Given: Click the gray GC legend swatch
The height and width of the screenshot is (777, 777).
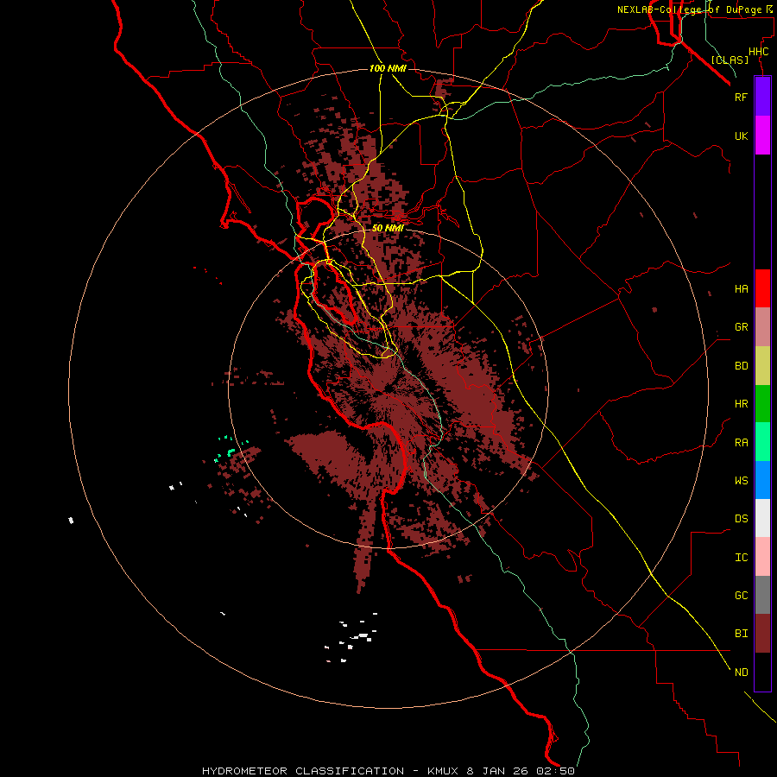Looking at the screenshot, I should click(762, 595).
